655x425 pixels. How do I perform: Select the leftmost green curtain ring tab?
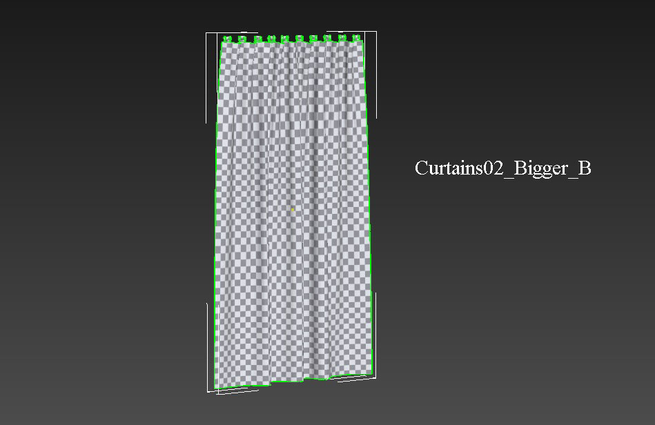pyautogui.click(x=227, y=38)
